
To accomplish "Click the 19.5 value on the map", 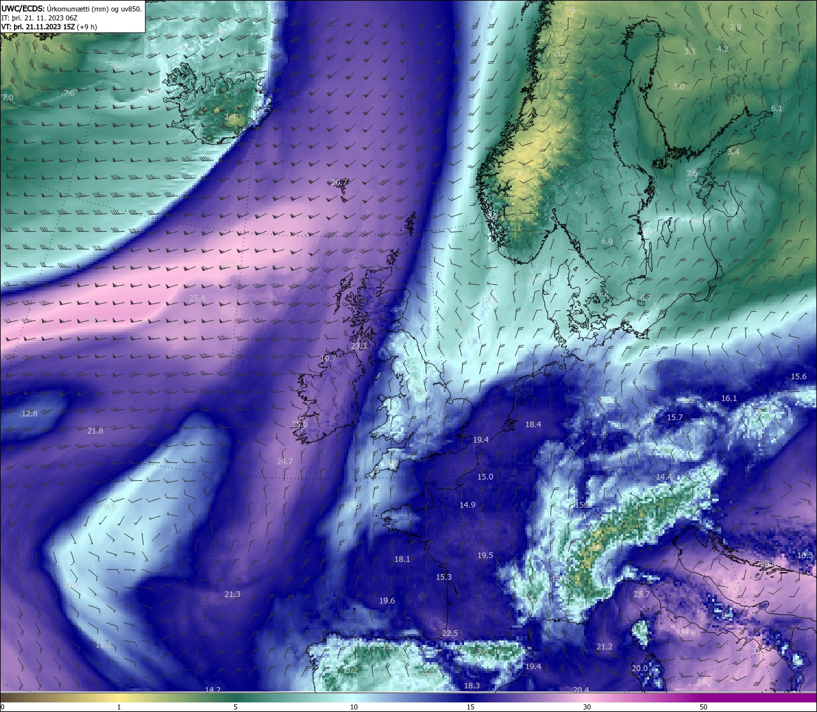I will coord(485,556).
